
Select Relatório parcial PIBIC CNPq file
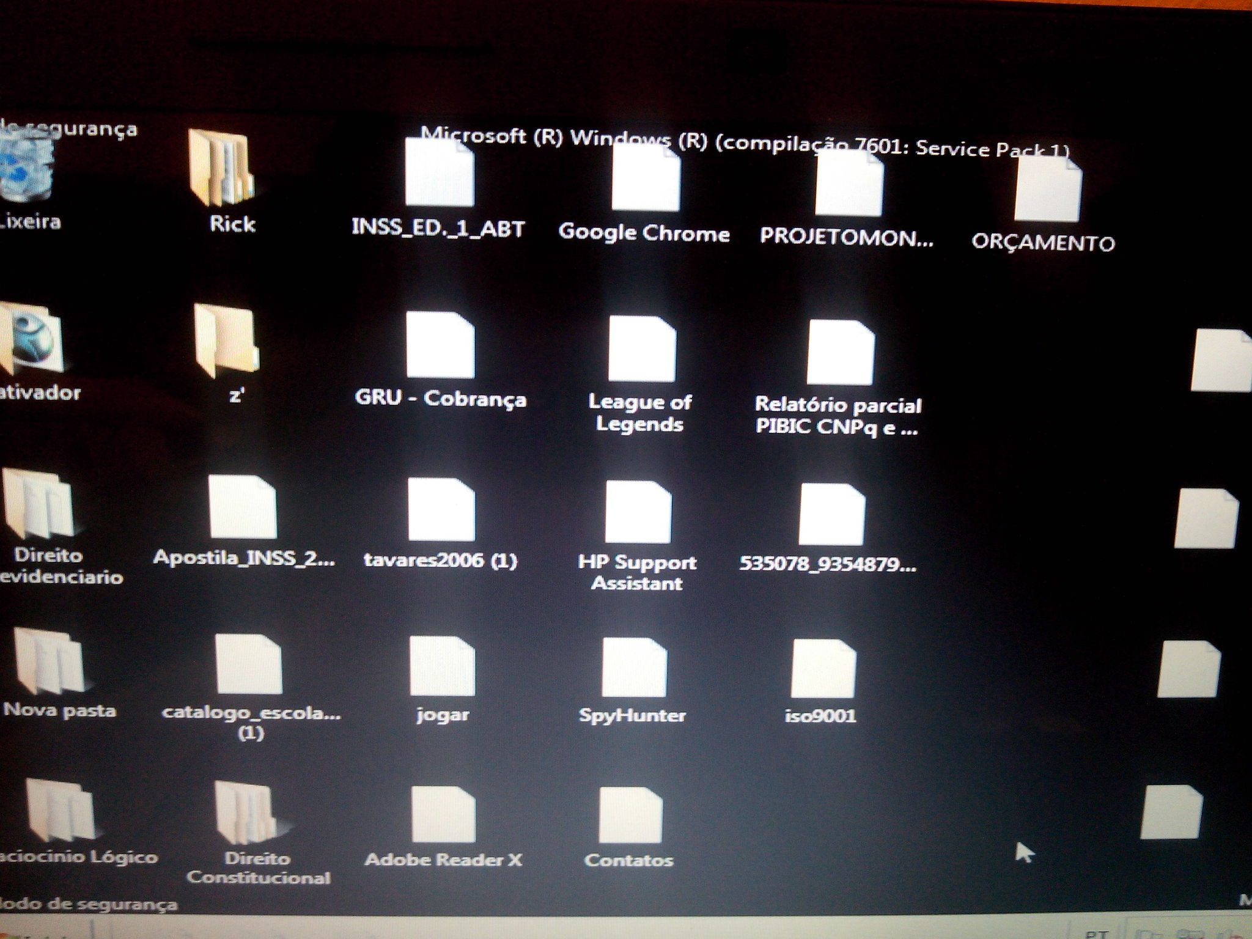pyautogui.click(x=841, y=352)
